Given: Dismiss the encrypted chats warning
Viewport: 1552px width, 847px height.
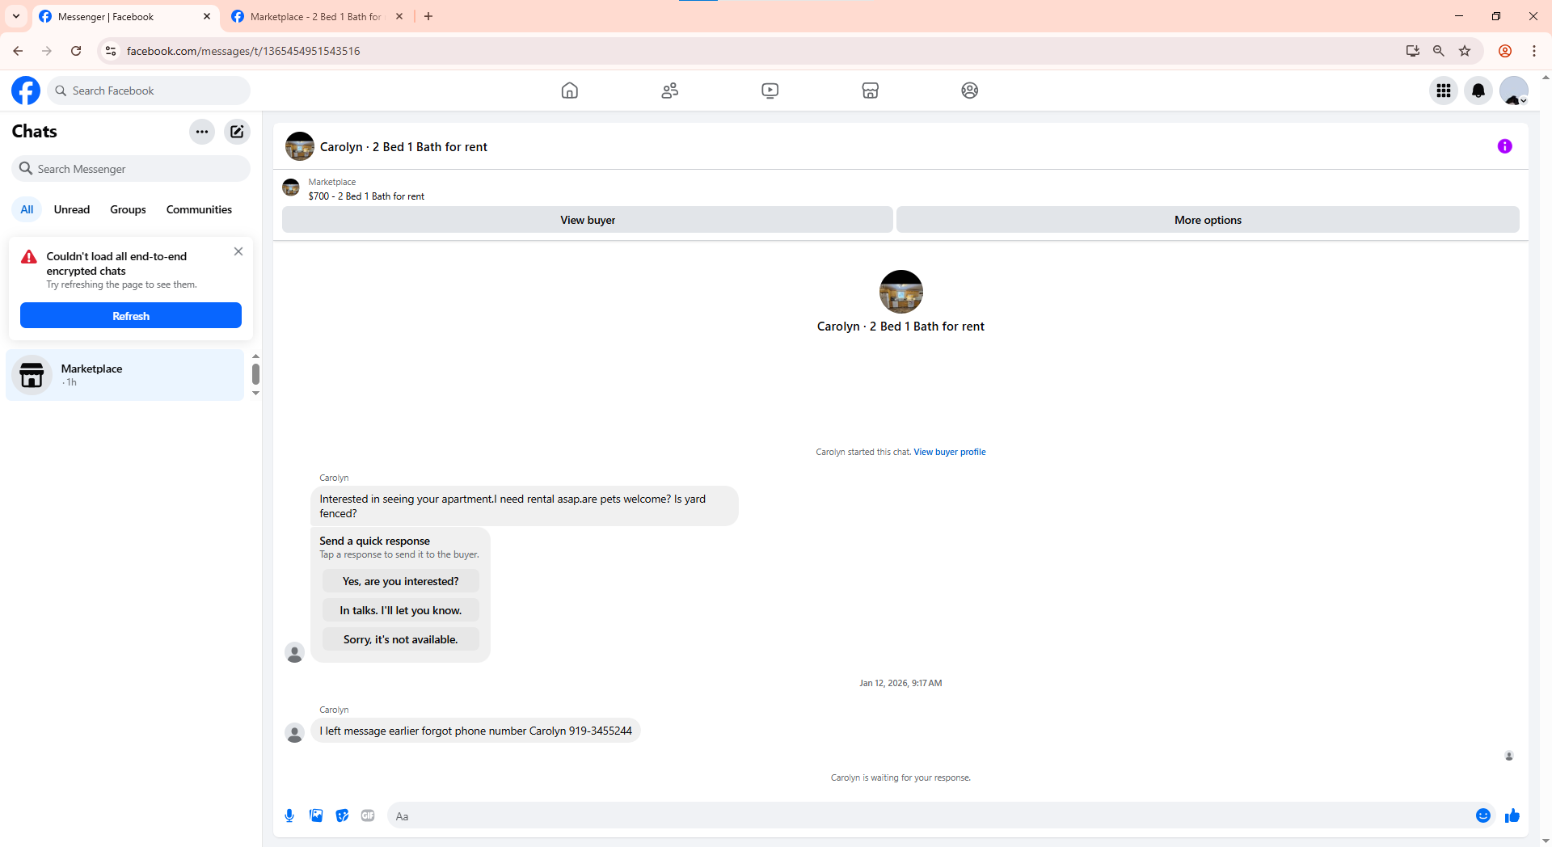Looking at the screenshot, I should (x=238, y=251).
